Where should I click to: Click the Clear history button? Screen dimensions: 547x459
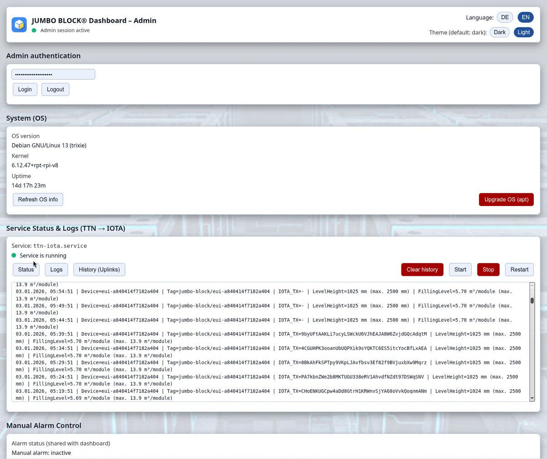click(x=422, y=269)
